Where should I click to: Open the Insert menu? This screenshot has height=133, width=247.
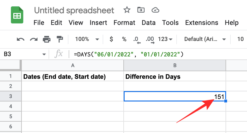pos(98,23)
